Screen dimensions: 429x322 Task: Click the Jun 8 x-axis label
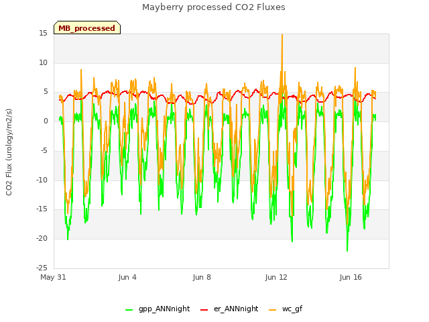point(202,277)
